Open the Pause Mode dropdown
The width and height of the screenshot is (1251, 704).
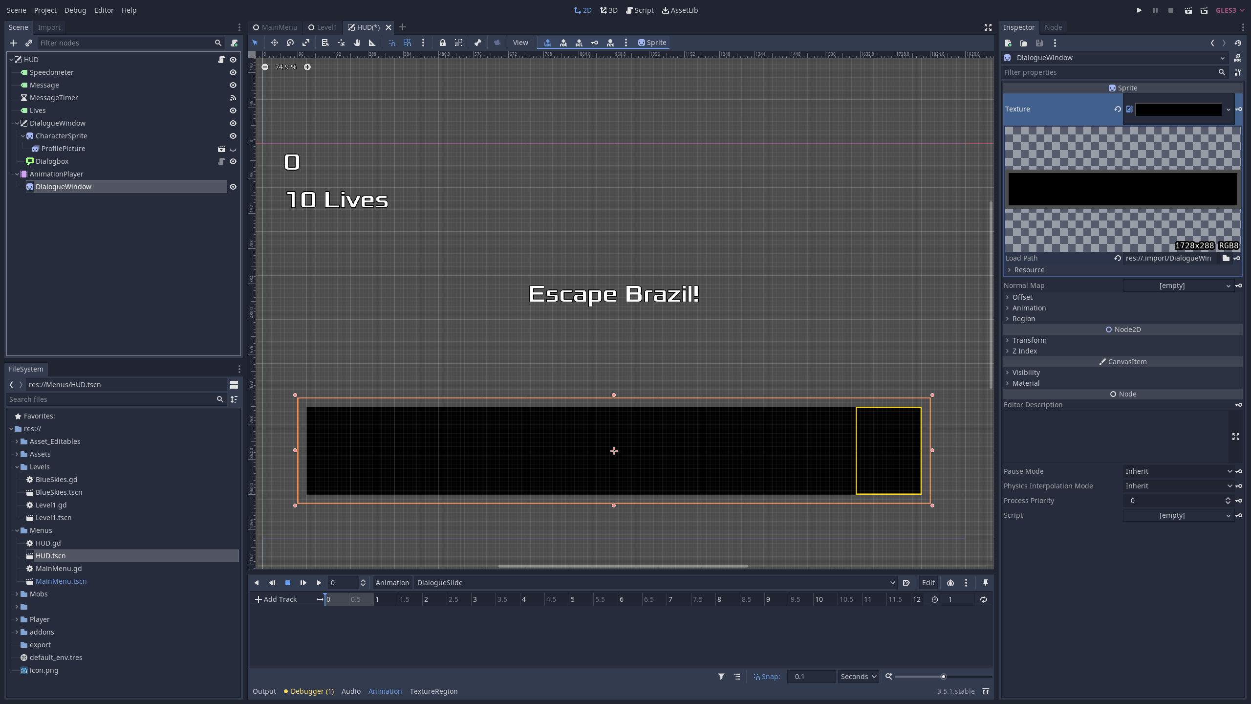(x=1178, y=471)
